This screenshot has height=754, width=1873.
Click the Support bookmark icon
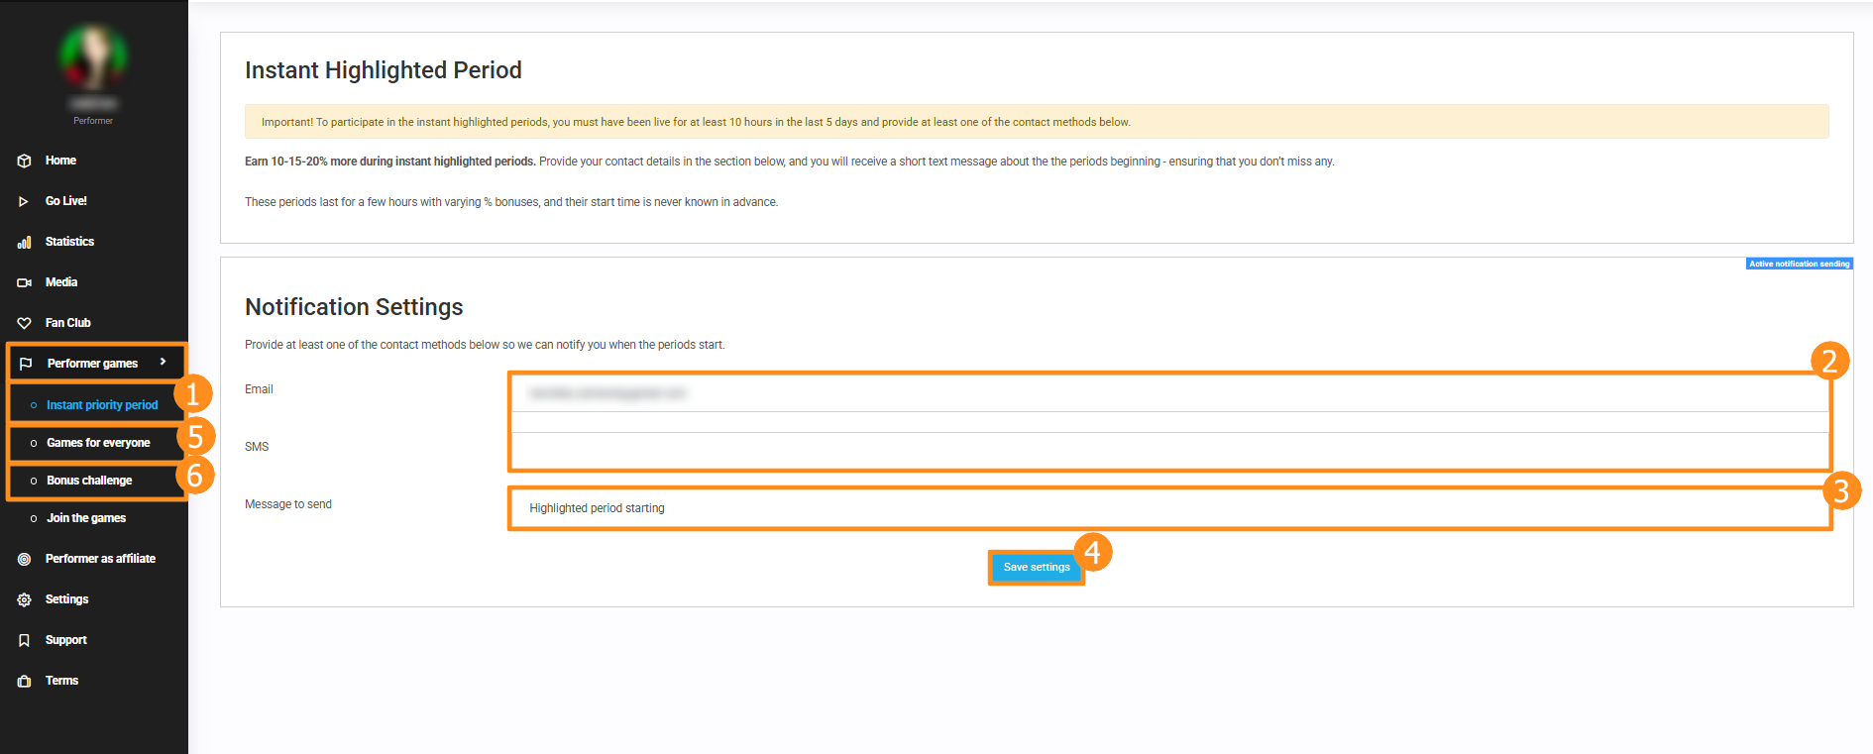pos(24,640)
